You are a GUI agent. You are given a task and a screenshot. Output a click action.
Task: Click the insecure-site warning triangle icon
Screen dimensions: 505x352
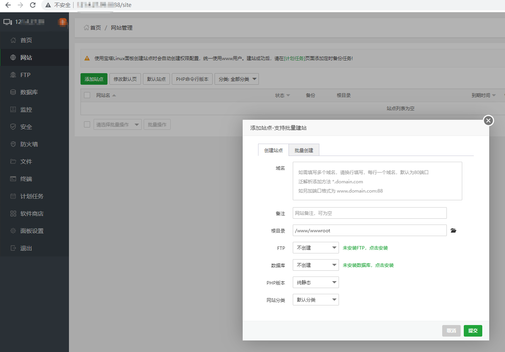click(48, 5)
